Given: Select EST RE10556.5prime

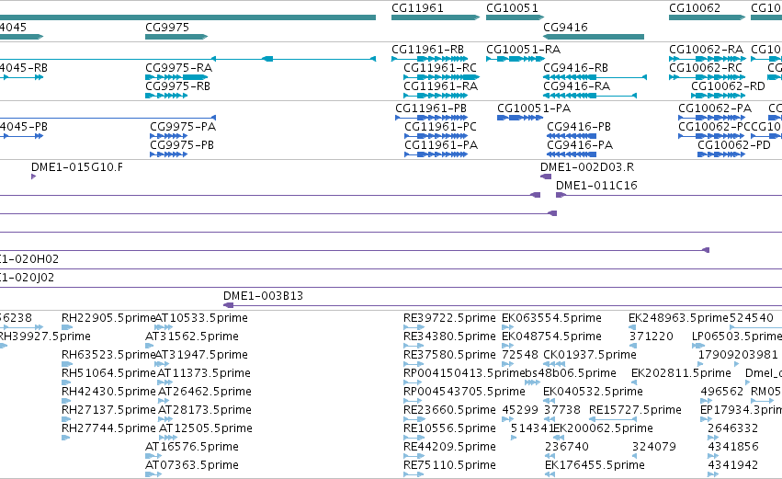Looking at the screenshot, I should (x=414, y=438).
